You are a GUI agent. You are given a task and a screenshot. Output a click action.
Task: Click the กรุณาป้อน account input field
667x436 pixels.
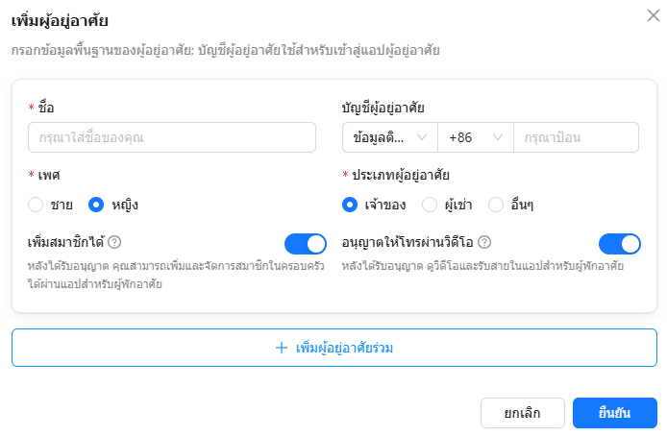click(576, 137)
